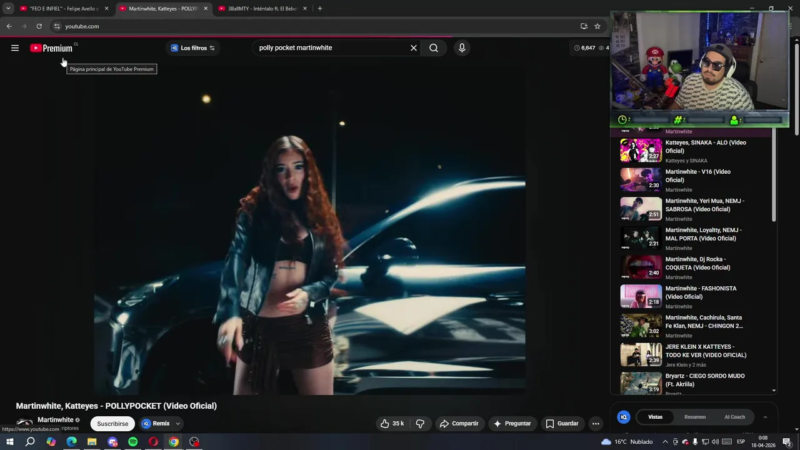Click the ESP language indicator
Image resolution: width=800 pixels, height=450 pixels.
[741, 442]
